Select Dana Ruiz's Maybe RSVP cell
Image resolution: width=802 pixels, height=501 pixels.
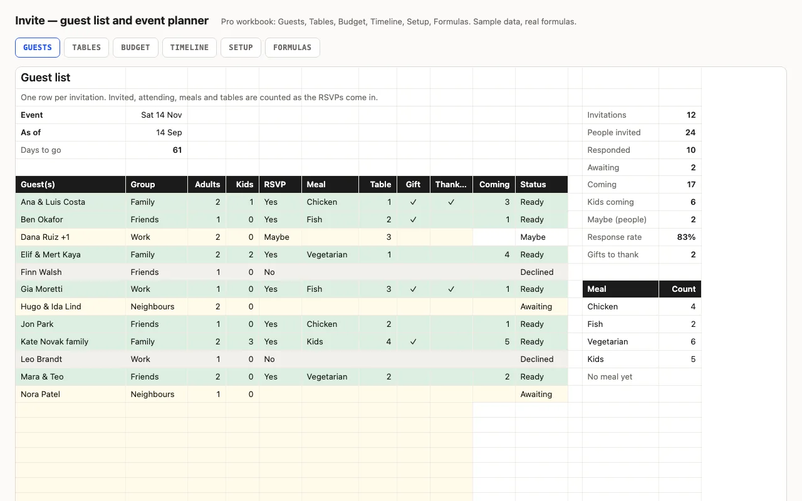pyautogui.click(x=281, y=237)
